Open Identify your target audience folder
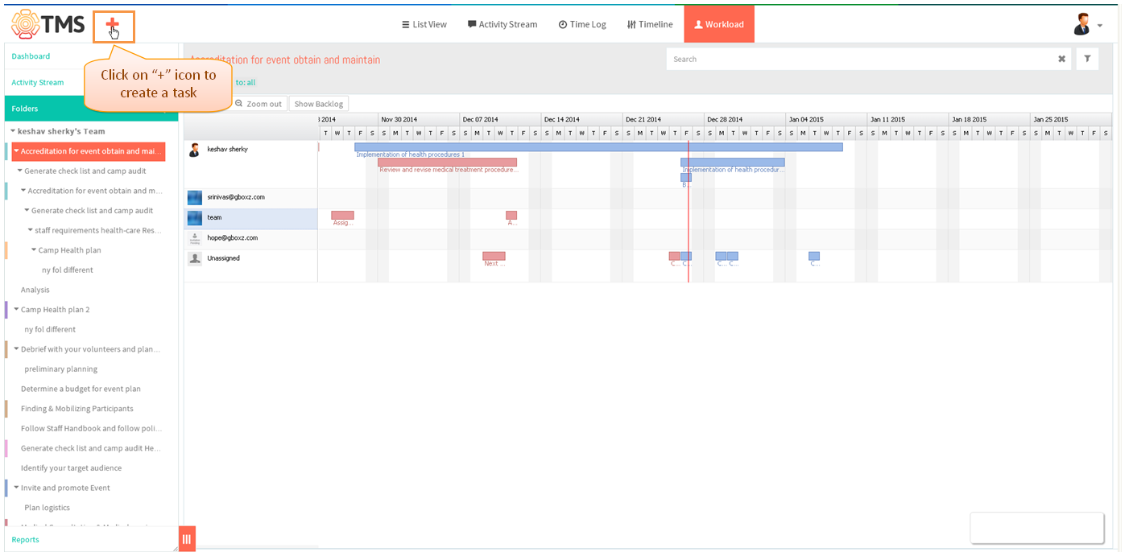This screenshot has width=1129, height=552. [x=71, y=468]
